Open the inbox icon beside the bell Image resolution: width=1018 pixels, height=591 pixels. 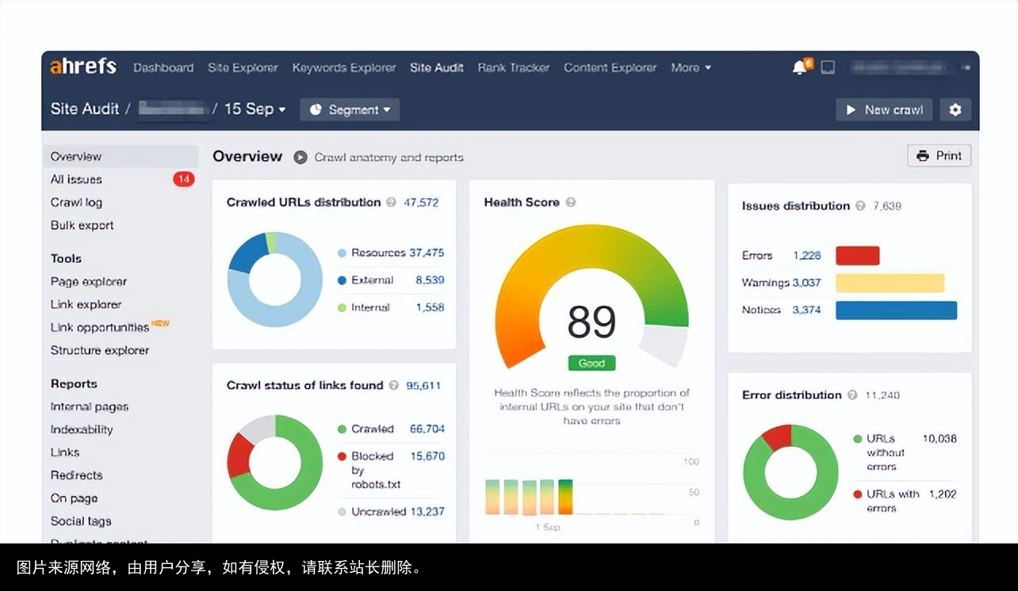[828, 67]
